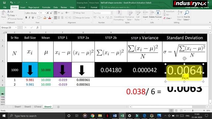Switch to the Formulas tab
Image resolution: width=212 pixels, height=119 pixels.
point(46,7)
